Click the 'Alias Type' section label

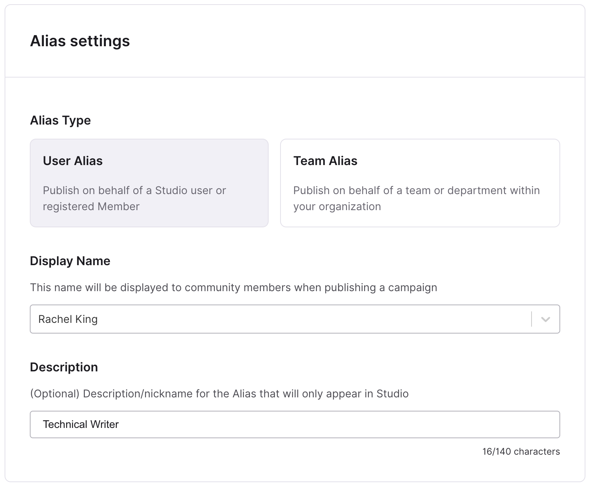(x=60, y=120)
